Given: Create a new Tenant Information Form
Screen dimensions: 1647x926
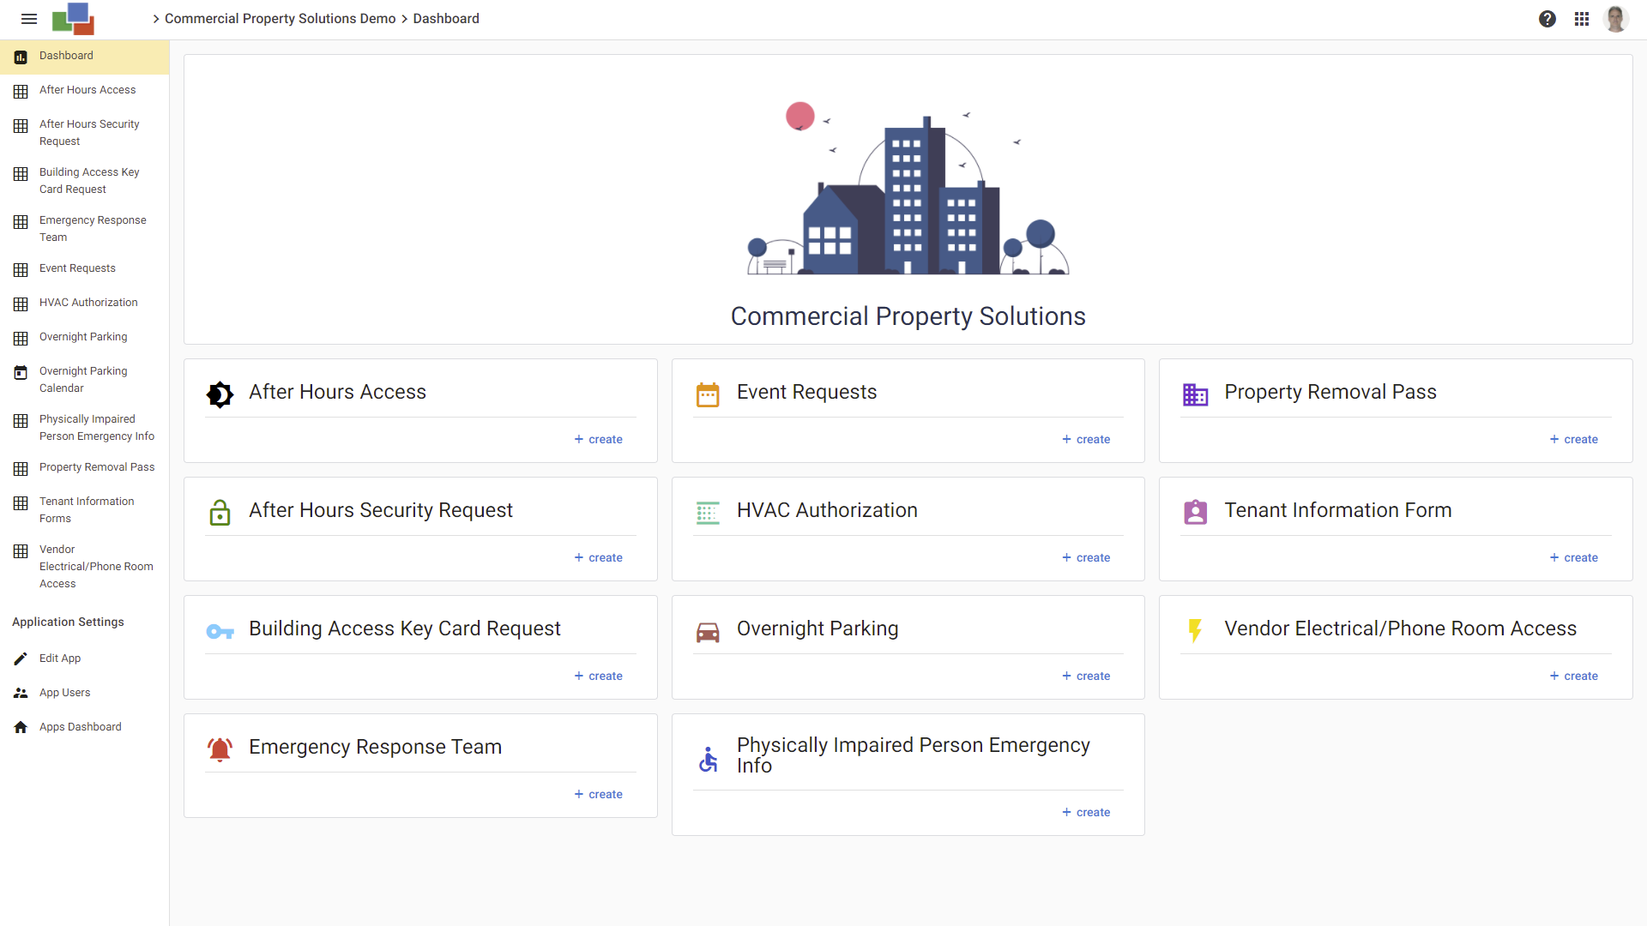Looking at the screenshot, I should [1573, 557].
